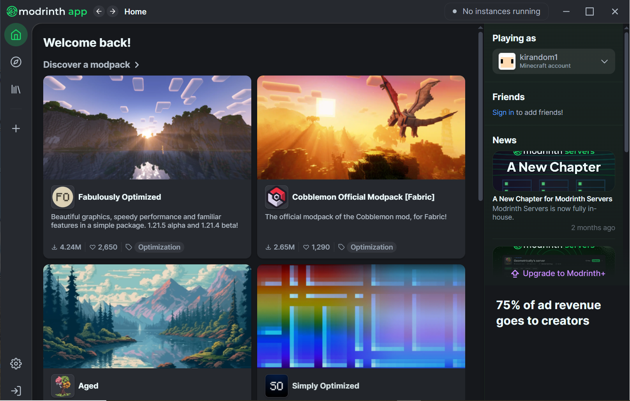The image size is (630, 401).
Task: Open the Cobblemon modpack thumbnail image
Action: (x=361, y=128)
